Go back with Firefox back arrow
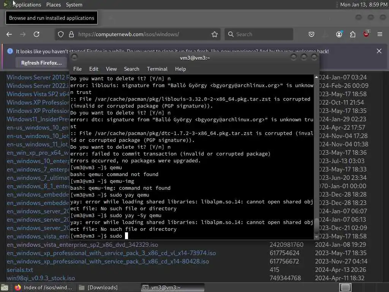Image resolution: width=389 pixels, height=292 pixels. pyautogui.click(x=9, y=34)
